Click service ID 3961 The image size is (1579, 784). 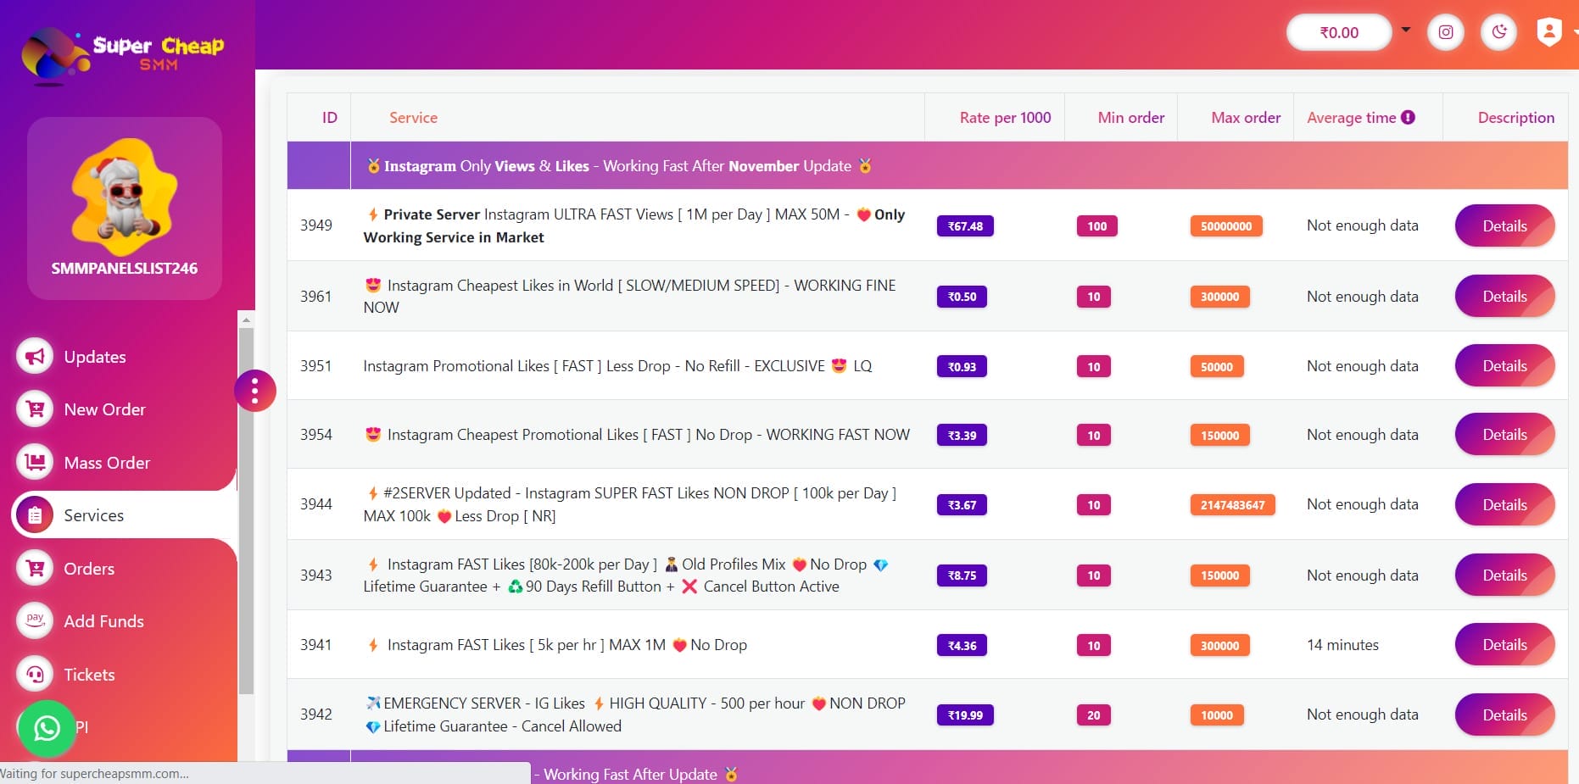(316, 297)
